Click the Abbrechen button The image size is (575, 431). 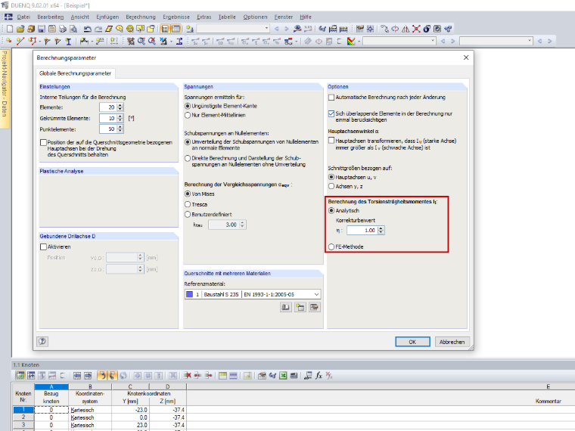tap(452, 342)
